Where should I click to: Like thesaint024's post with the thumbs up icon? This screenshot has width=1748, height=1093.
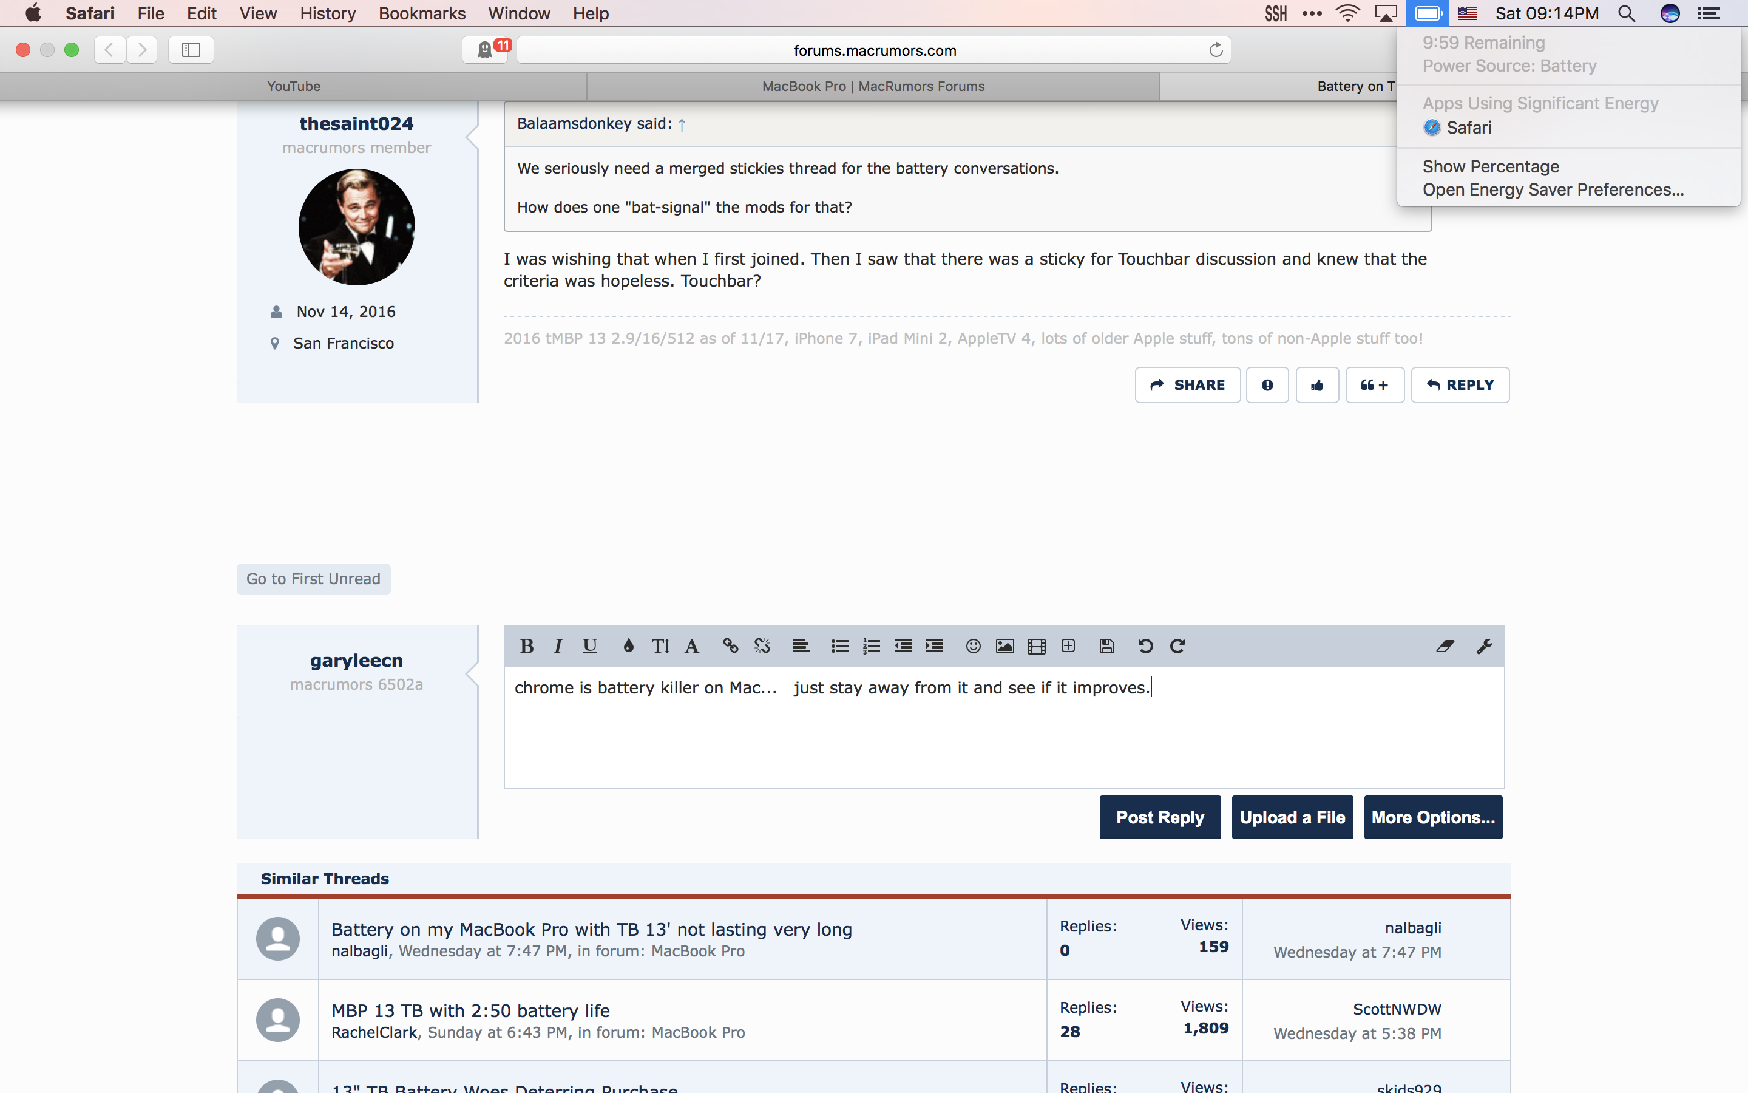point(1317,386)
